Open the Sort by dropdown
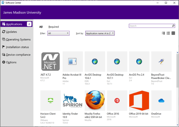 point(100,33)
